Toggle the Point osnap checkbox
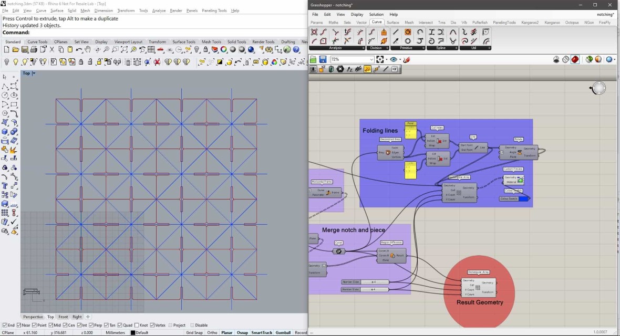The image size is (620, 336). [x=34, y=325]
